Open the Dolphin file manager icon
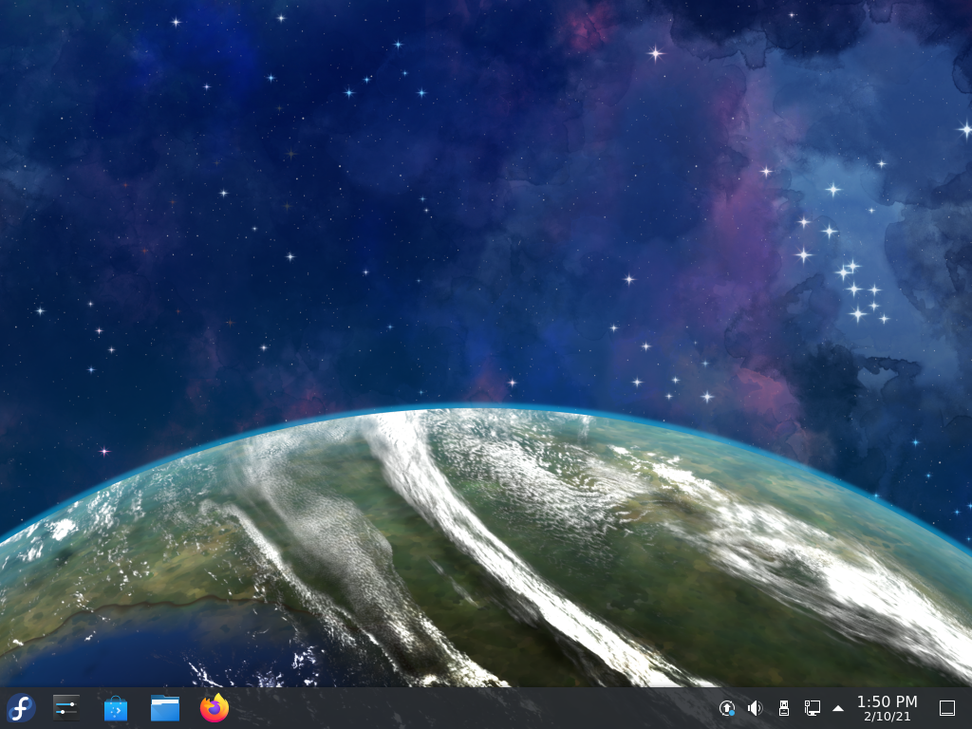 (x=165, y=708)
